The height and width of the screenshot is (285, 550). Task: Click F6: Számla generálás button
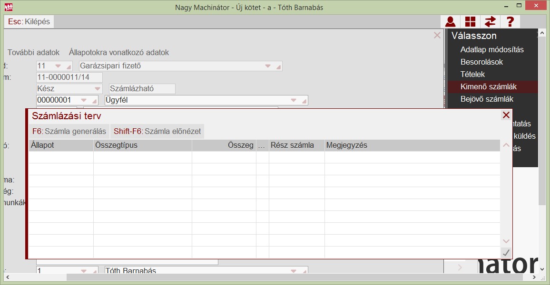[69, 131]
